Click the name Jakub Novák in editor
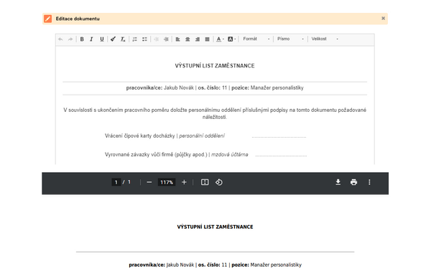This screenshot has height=271, width=431. pyautogui.click(x=179, y=87)
